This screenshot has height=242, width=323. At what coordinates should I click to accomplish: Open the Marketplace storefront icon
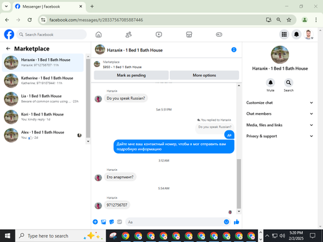click(x=189, y=34)
